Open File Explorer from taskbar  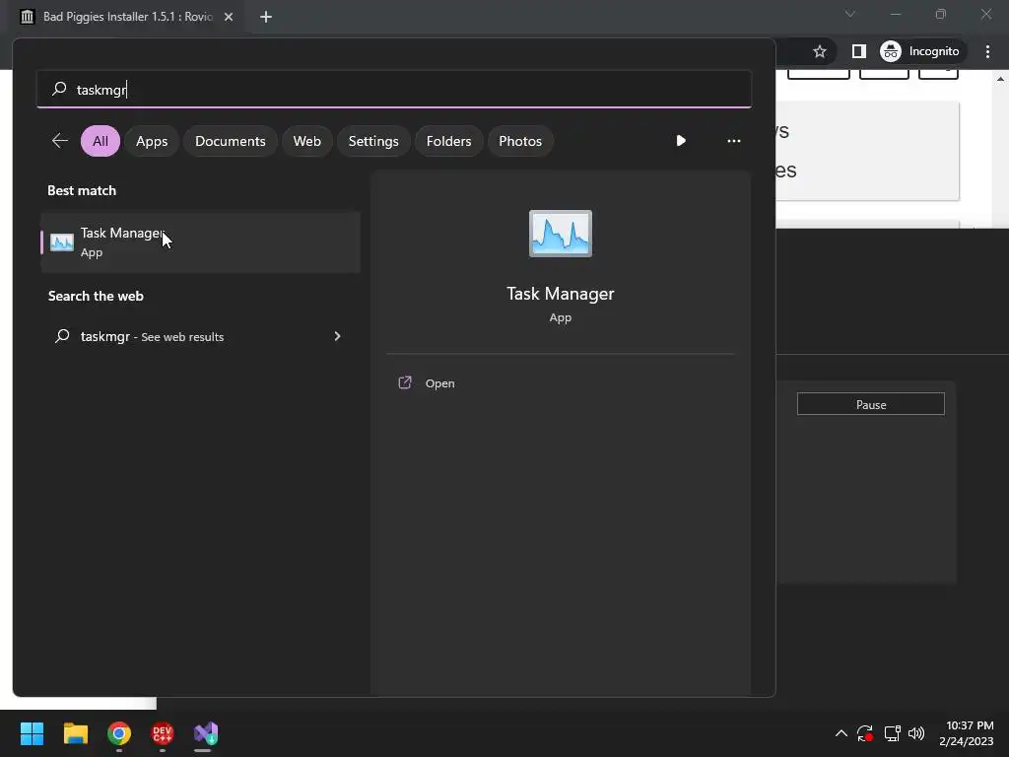[75, 733]
